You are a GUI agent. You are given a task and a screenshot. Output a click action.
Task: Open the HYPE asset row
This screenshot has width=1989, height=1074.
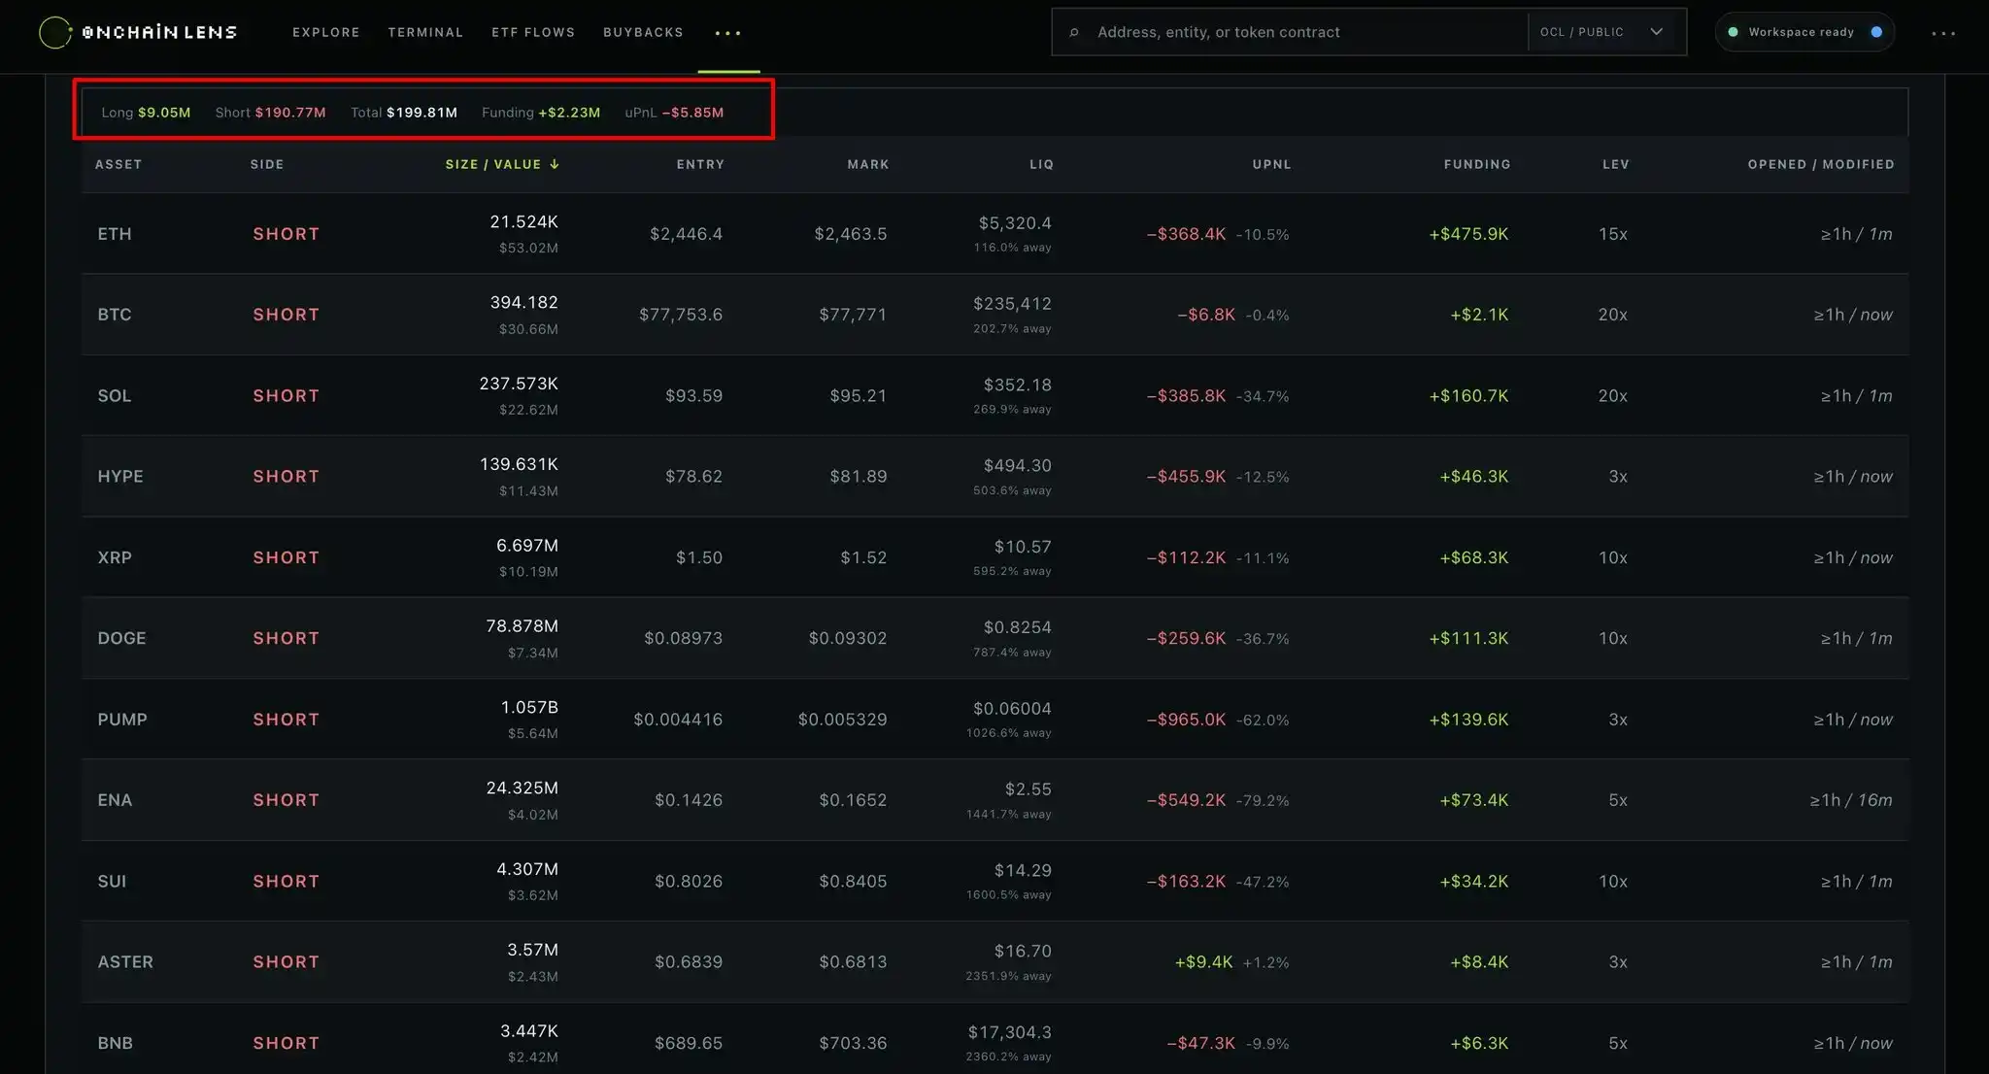994,476
